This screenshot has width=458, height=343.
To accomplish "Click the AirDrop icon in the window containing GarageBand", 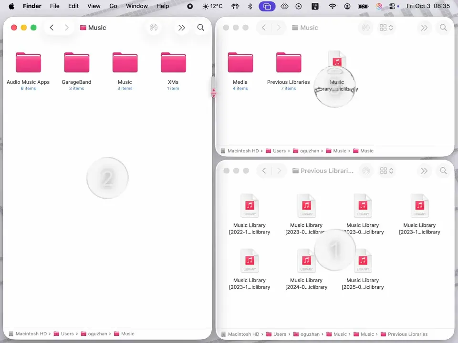I will 154,28.
